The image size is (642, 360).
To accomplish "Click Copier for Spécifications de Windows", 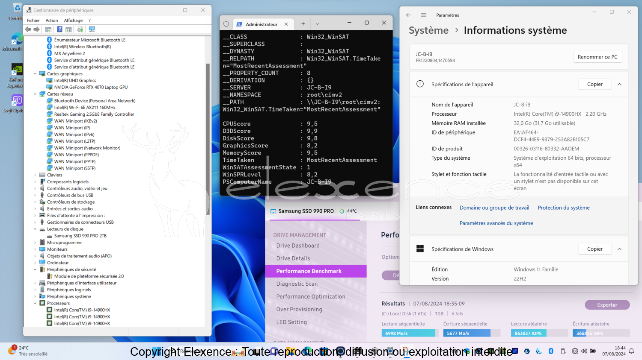I will point(594,249).
